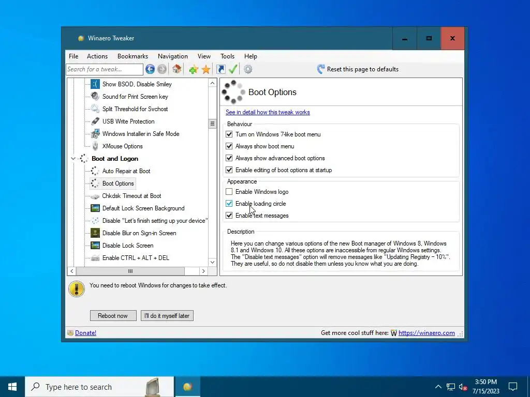Click the Winaero Tweaker taskbar icon
Image resolution: width=530 pixels, height=397 pixels.
point(187,387)
